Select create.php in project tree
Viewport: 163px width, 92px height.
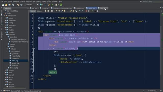[x=15, y=59]
